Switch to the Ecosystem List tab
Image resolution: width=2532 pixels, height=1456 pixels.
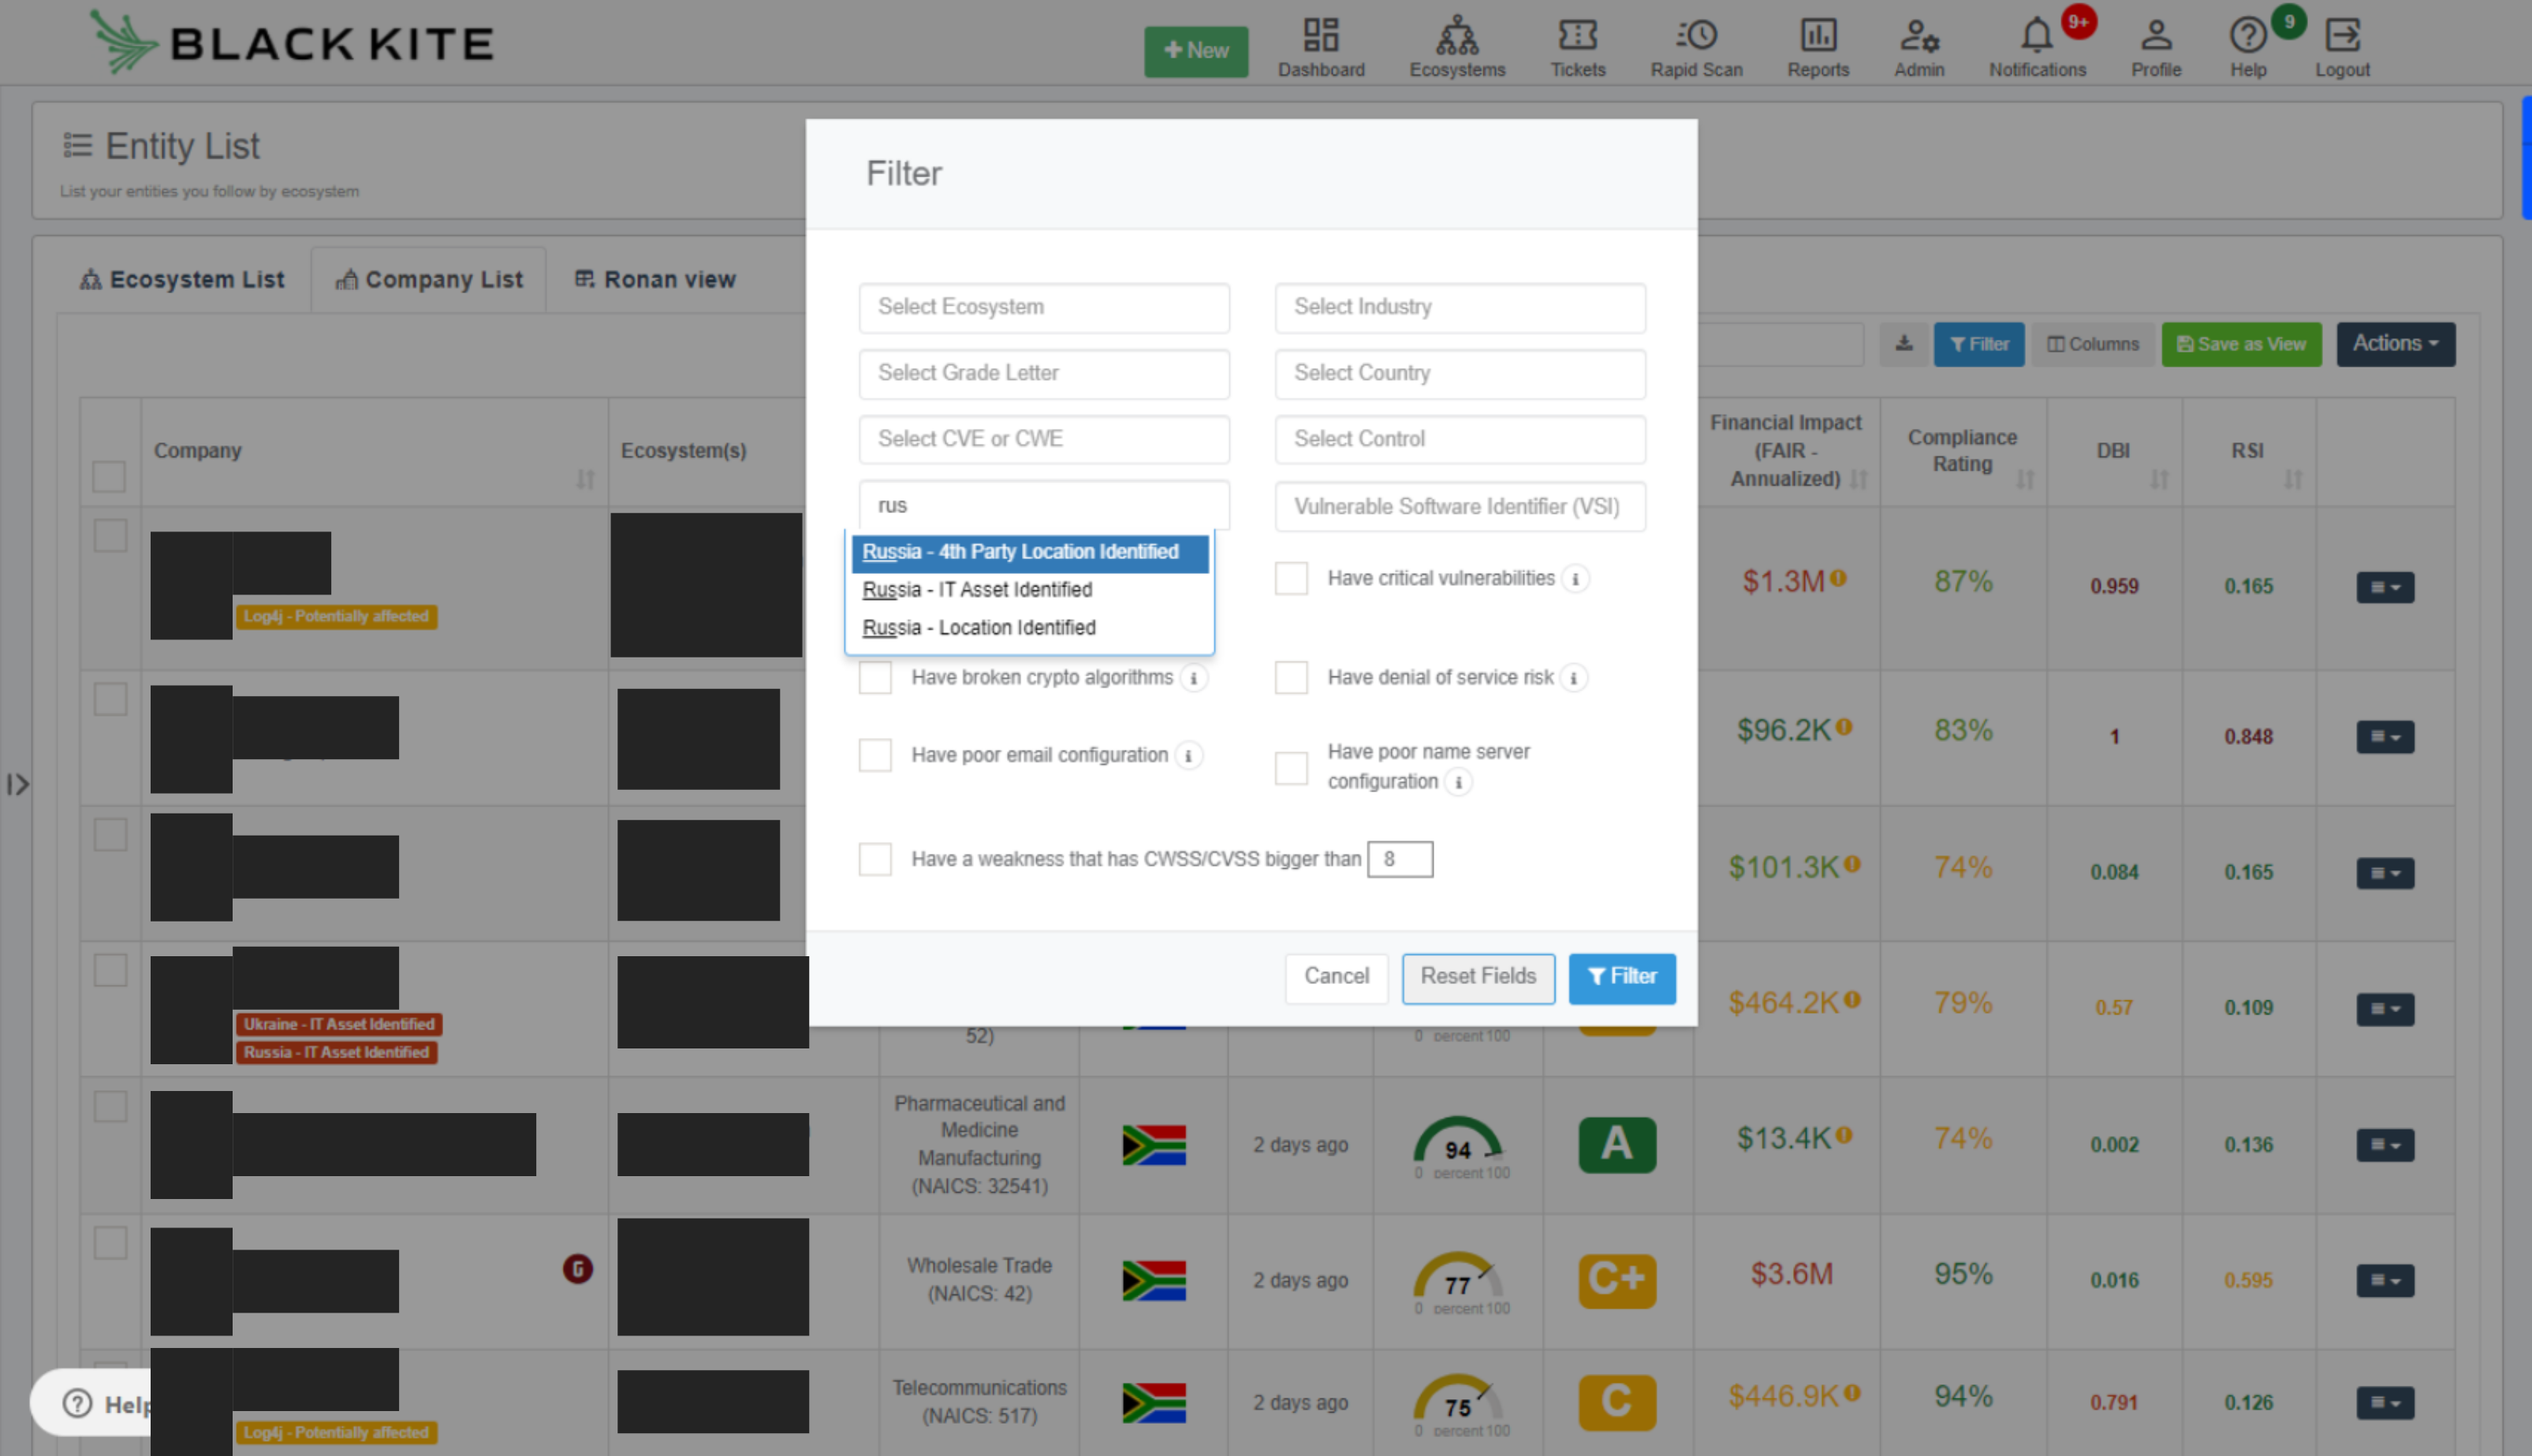coord(182,280)
